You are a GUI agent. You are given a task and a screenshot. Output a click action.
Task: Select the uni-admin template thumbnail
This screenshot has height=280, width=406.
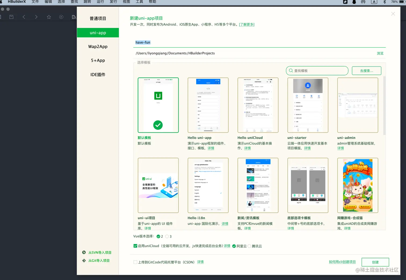pos(358,105)
